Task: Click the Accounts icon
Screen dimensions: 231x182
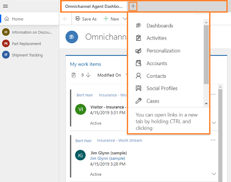Action: coord(138,63)
